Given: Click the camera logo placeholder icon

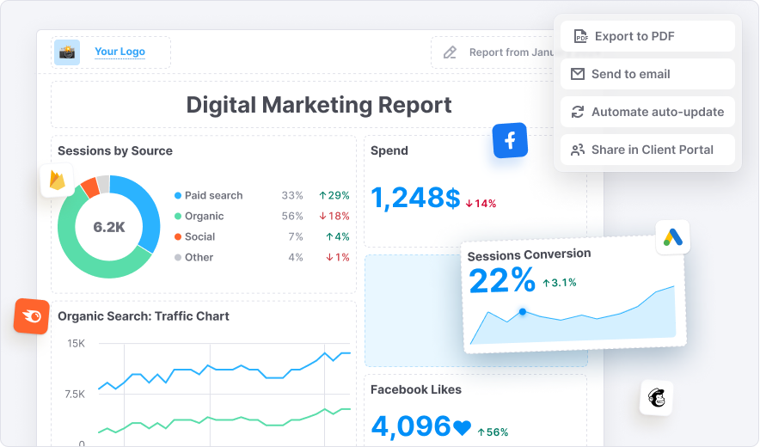Looking at the screenshot, I should [67, 52].
